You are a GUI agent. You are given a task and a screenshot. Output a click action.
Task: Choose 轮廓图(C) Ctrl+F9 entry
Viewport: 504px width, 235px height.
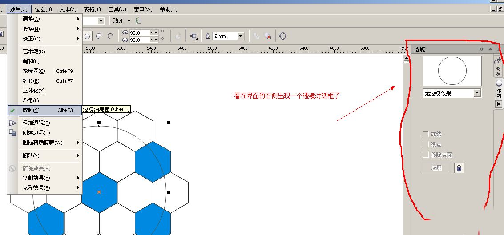[44, 71]
